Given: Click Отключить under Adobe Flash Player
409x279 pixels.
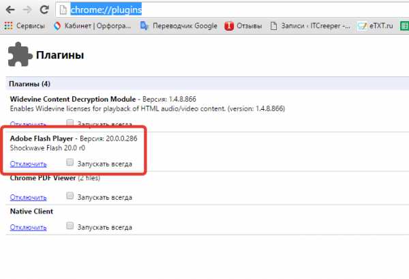Looking at the screenshot, I should coord(28,164).
